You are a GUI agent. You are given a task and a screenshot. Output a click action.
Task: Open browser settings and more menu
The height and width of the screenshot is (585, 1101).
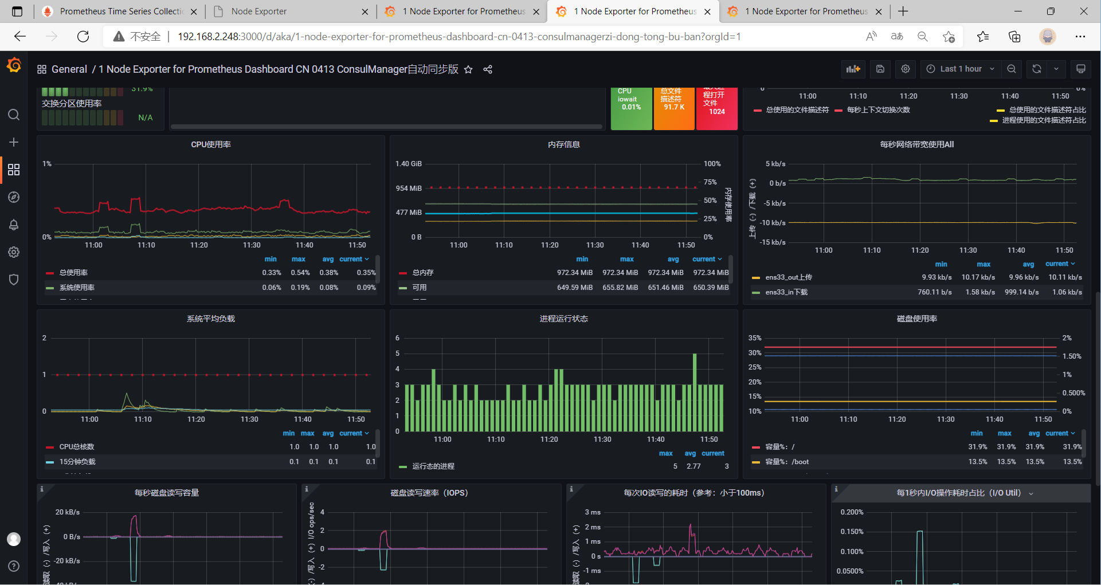pyautogui.click(x=1080, y=37)
